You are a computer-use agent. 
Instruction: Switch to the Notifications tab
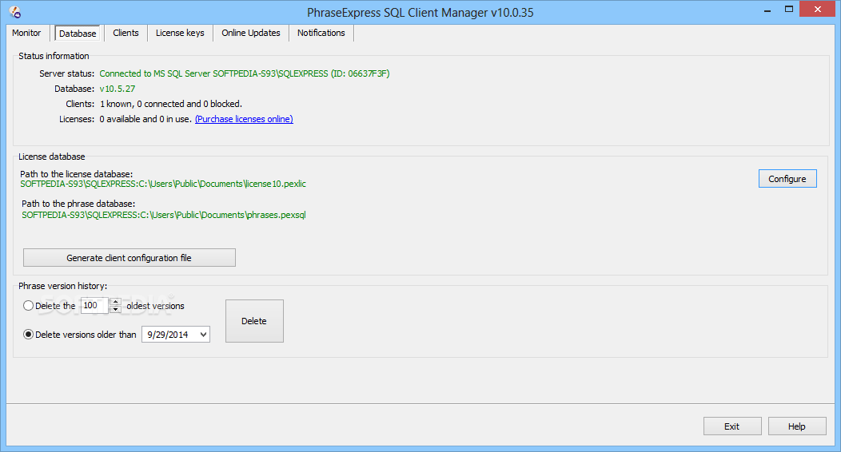321,33
